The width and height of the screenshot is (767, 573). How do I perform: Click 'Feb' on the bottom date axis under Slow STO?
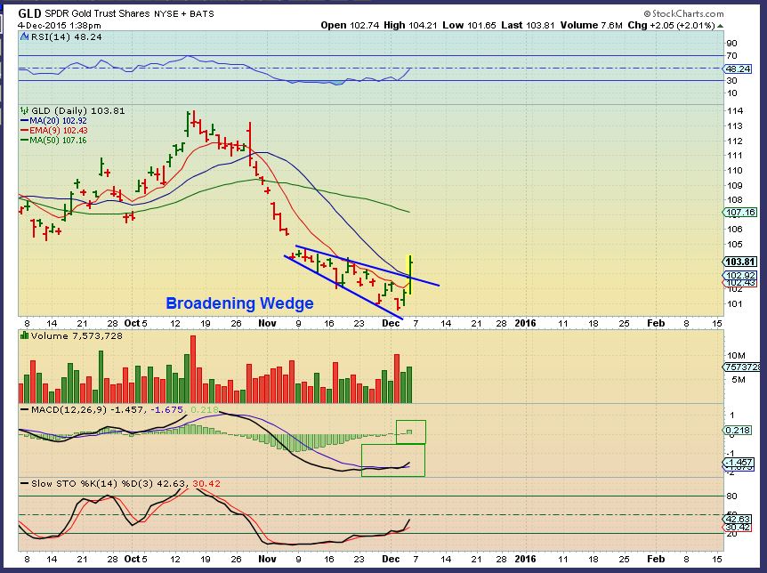pos(656,559)
